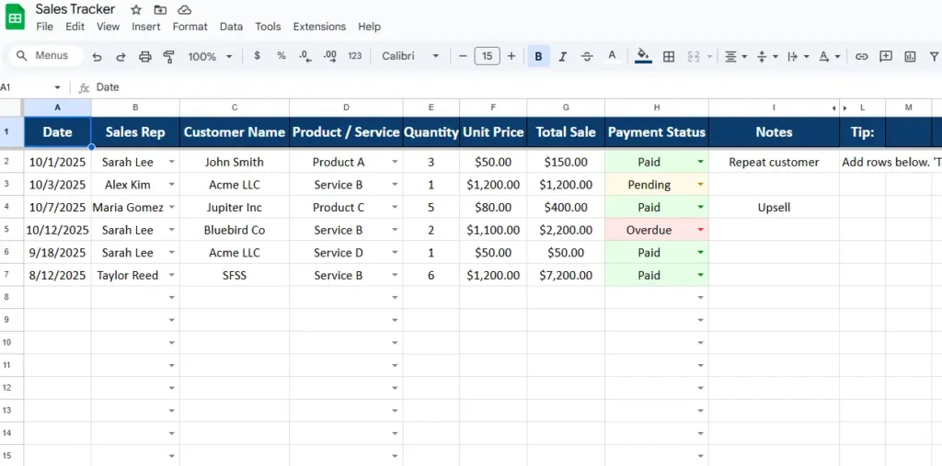This screenshot has height=466, width=942.
Task: Click the formula bar showing Date
Action: coord(517,87)
